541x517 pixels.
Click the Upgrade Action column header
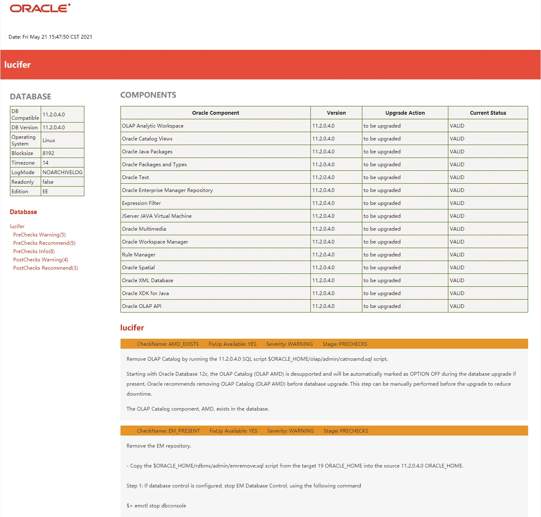pos(405,113)
